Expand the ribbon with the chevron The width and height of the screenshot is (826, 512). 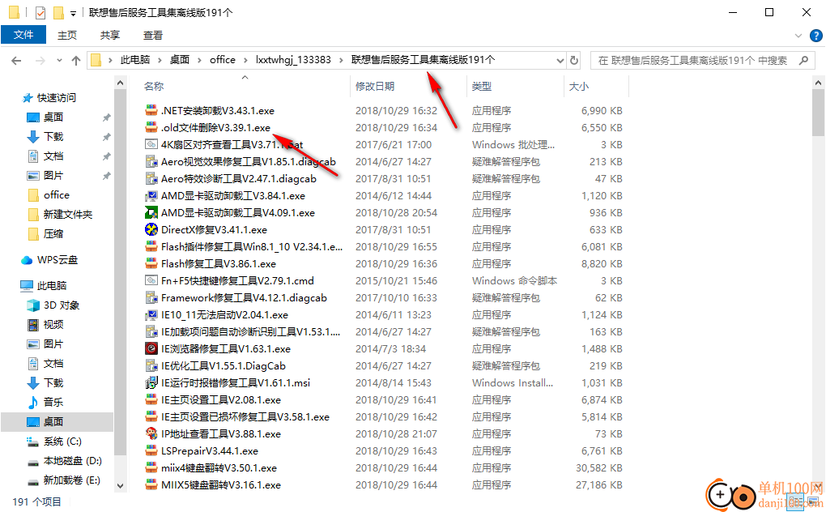(x=798, y=36)
